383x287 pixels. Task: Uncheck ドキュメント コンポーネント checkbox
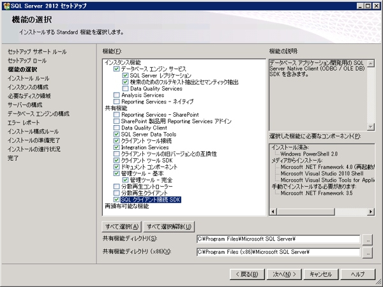pyautogui.click(x=117, y=167)
